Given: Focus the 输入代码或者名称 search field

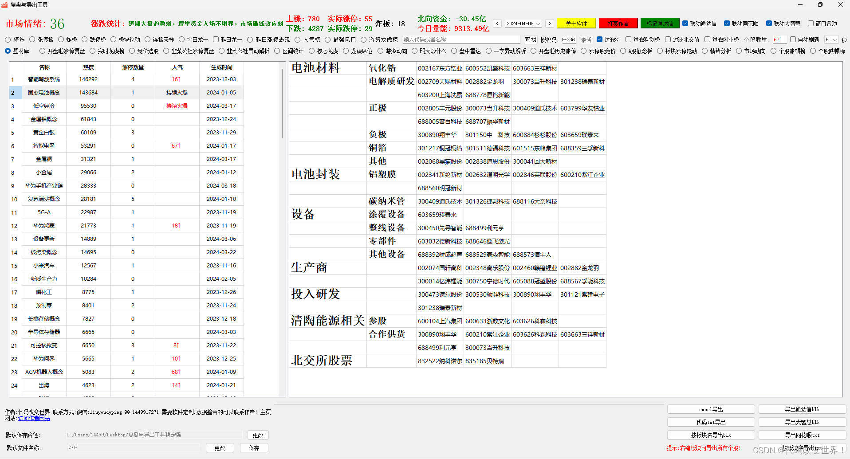Looking at the screenshot, I should tap(461, 39).
